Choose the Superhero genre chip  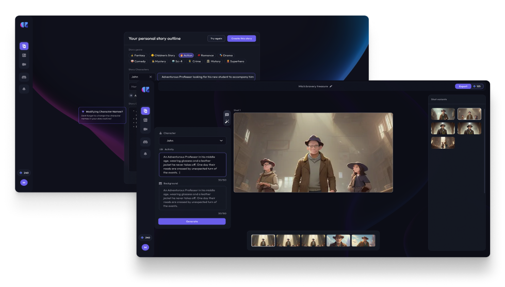coord(235,61)
